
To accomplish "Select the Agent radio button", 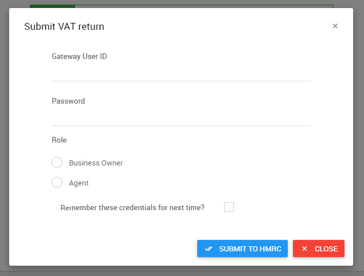I will [x=57, y=183].
